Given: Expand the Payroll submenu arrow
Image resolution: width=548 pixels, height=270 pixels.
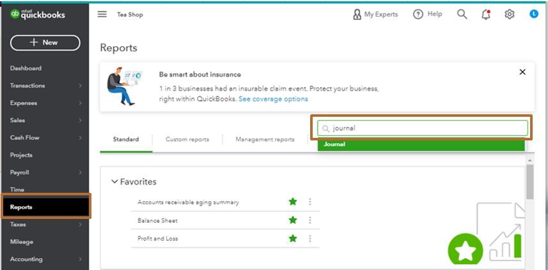Looking at the screenshot, I should pyautogui.click(x=80, y=172).
